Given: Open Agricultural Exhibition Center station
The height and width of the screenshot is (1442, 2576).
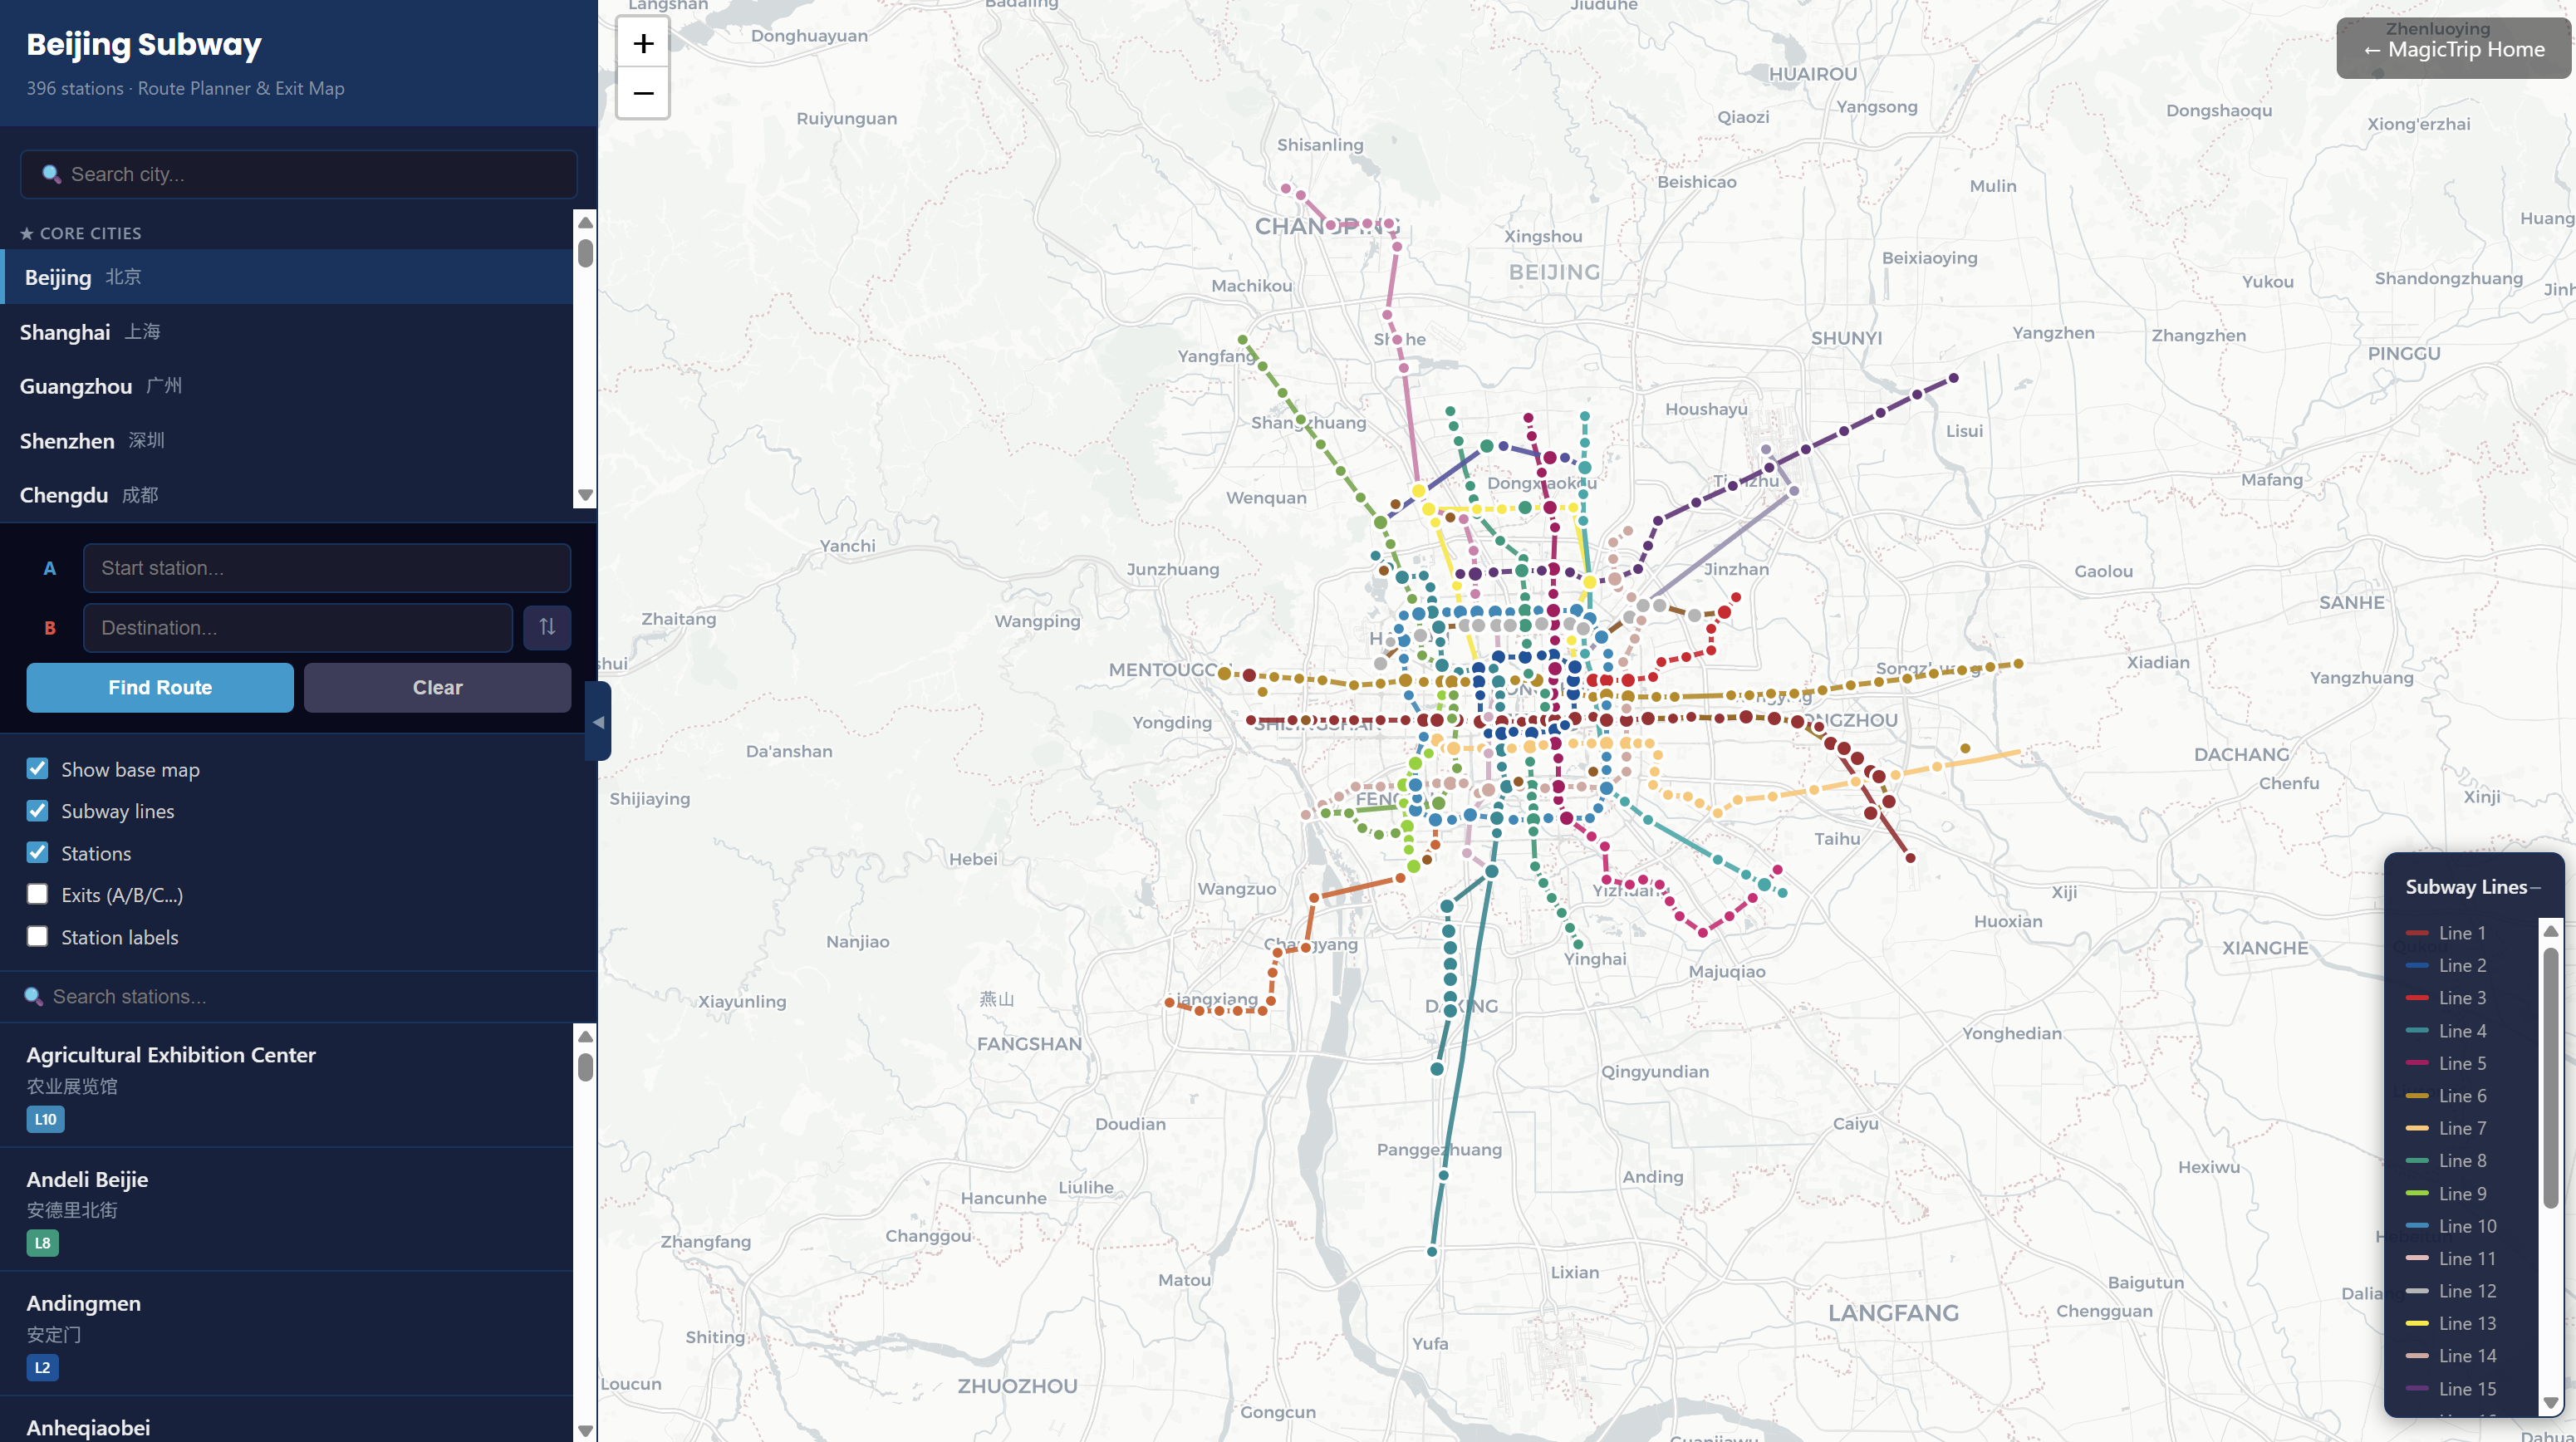Looking at the screenshot, I should [x=286, y=1085].
